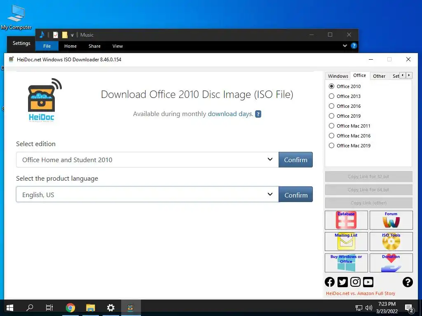Open the Twitter icon link
The height and width of the screenshot is (316, 422).
pyautogui.click(x=342, y=282)
